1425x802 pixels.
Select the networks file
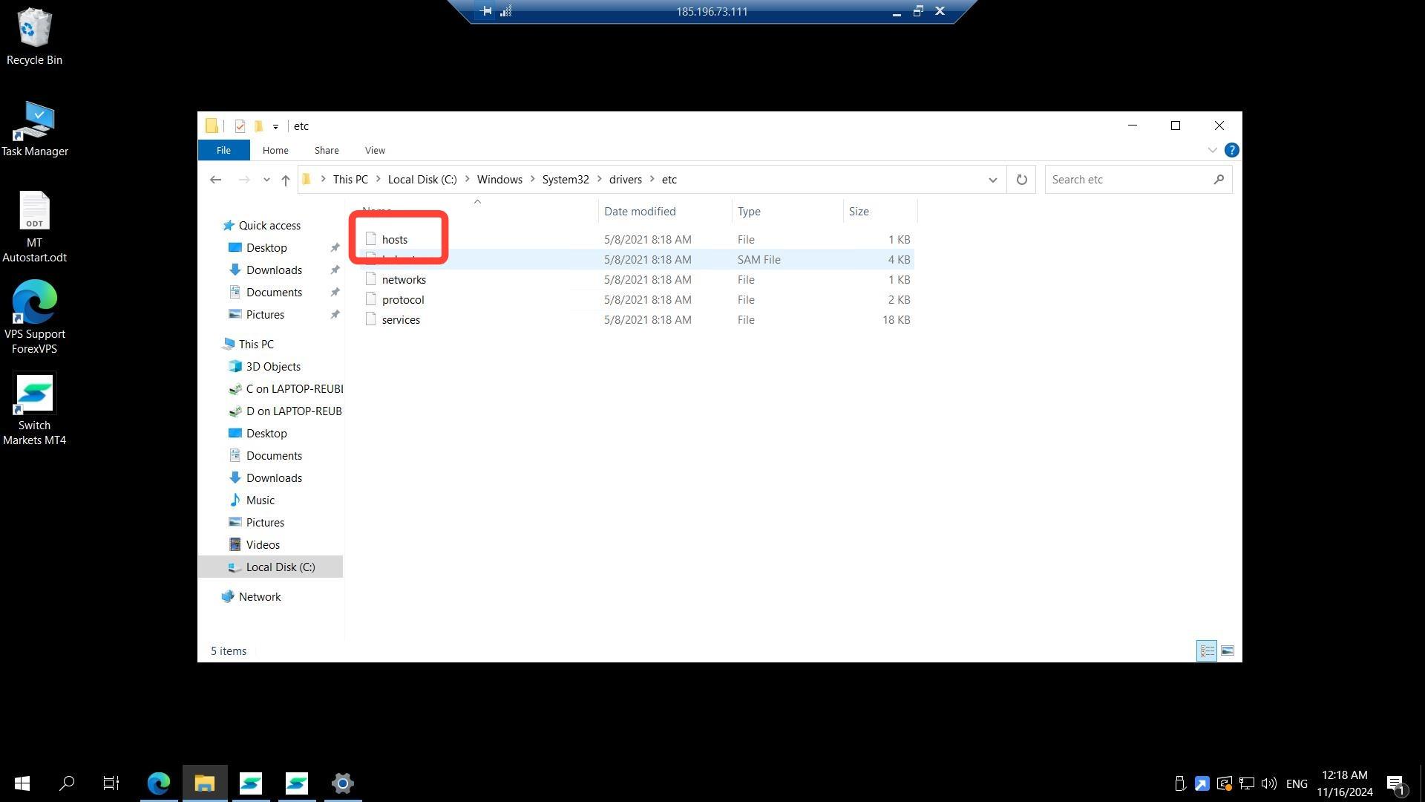click(x=404, y=280)
